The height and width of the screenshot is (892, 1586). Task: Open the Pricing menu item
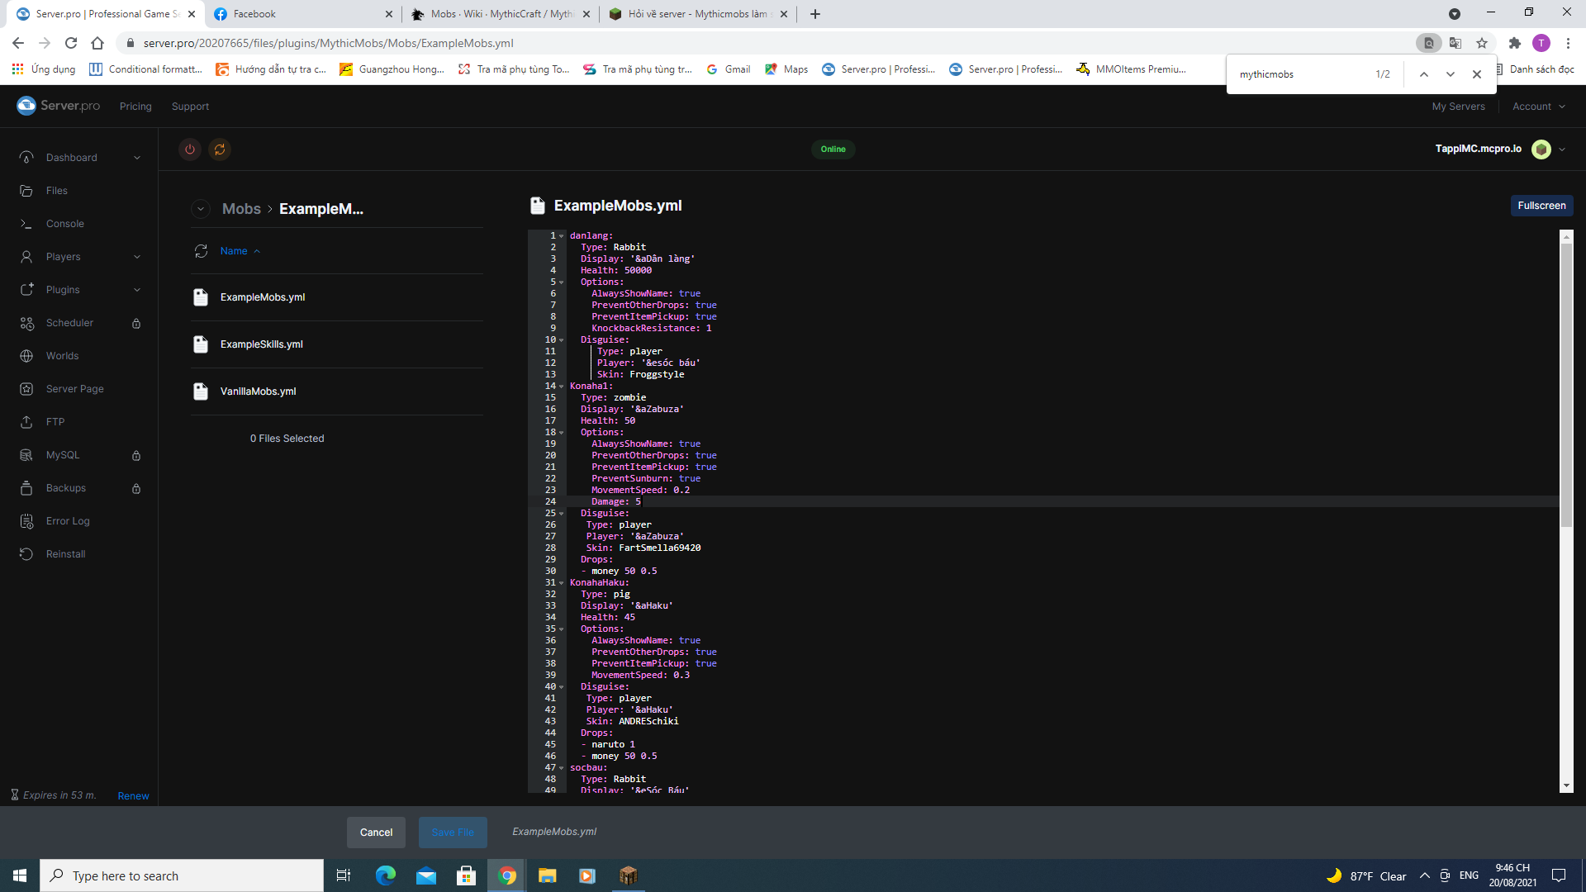(135, 107)
